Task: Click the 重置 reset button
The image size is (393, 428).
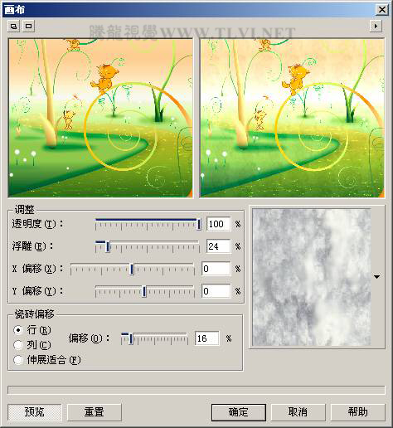Action: coord(94,412)
